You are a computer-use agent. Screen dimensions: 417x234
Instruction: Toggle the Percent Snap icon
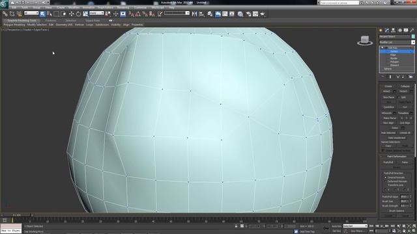pos(145,14)
